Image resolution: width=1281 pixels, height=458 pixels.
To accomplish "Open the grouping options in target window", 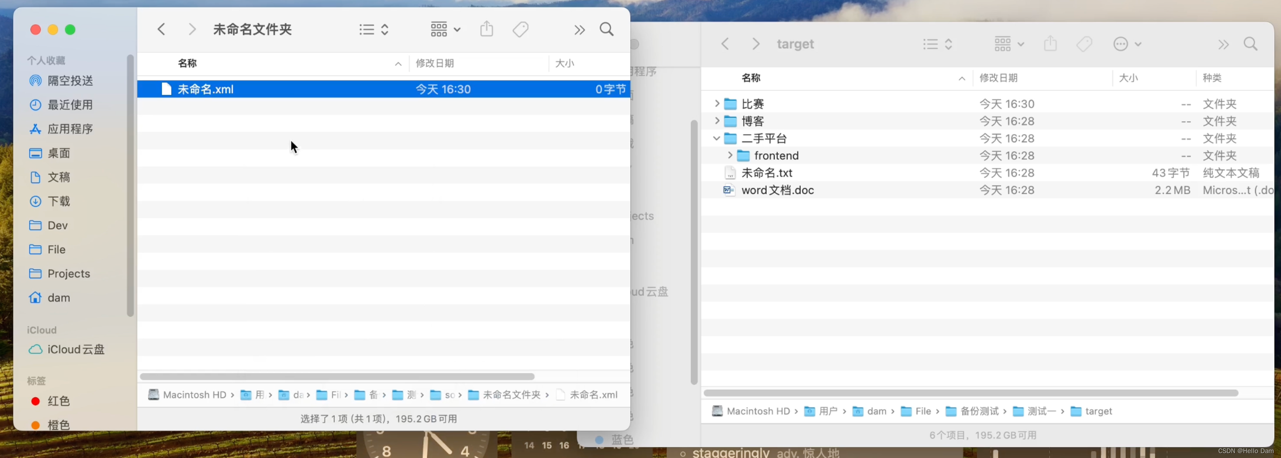I will [x=1009, y=44].
